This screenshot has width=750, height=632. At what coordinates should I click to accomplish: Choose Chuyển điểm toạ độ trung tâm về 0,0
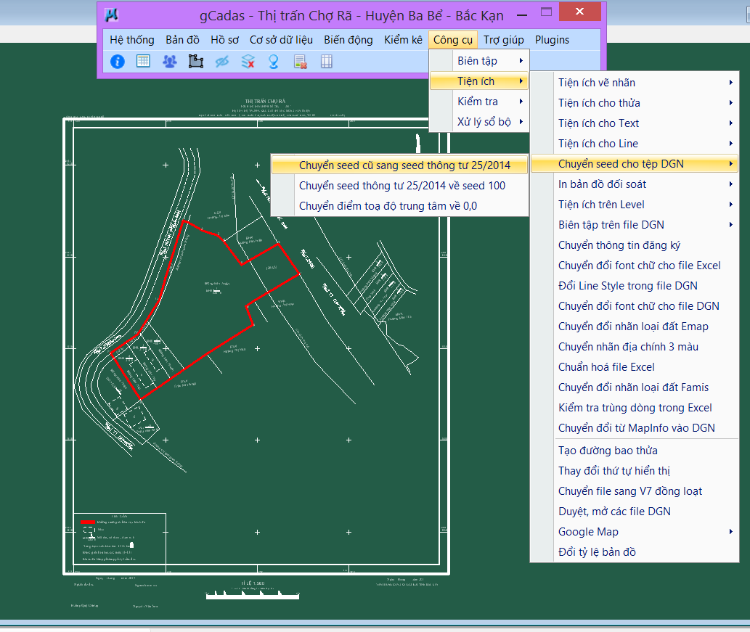click(388, 206)
